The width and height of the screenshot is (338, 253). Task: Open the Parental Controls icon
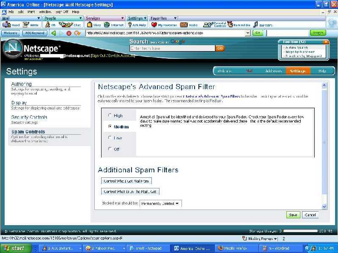208,24
